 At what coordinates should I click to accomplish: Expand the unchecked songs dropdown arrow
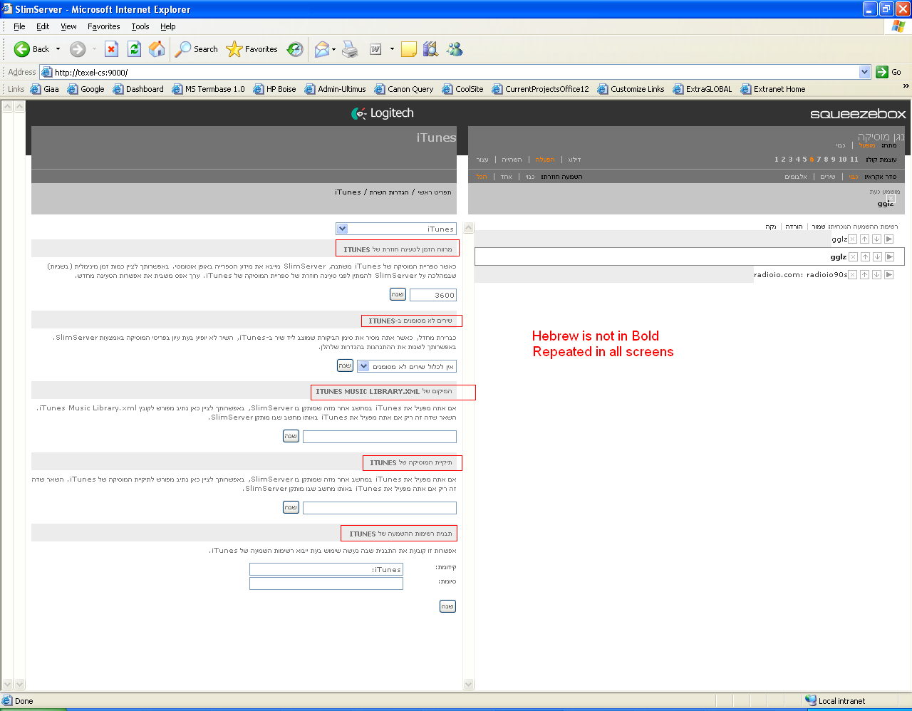363,366
